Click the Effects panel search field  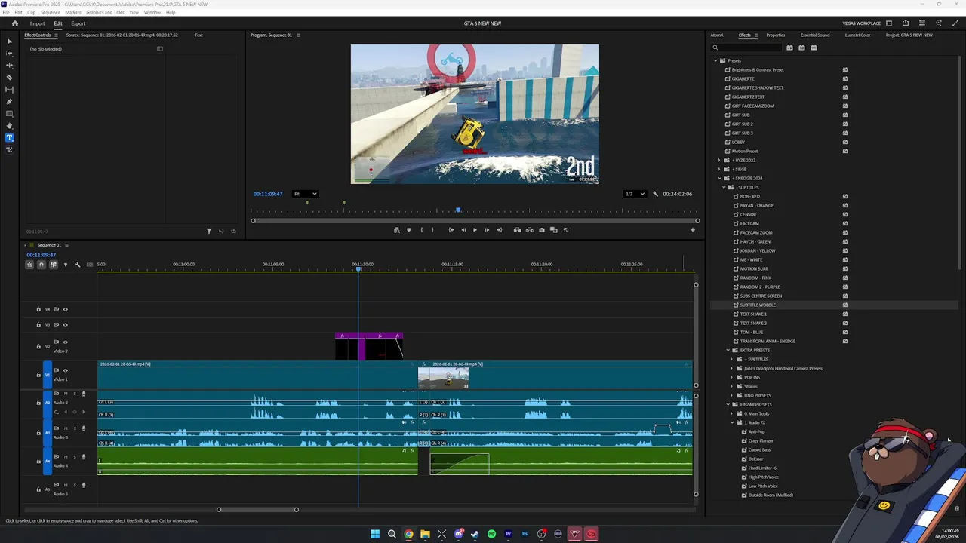[x=746, y=48]
